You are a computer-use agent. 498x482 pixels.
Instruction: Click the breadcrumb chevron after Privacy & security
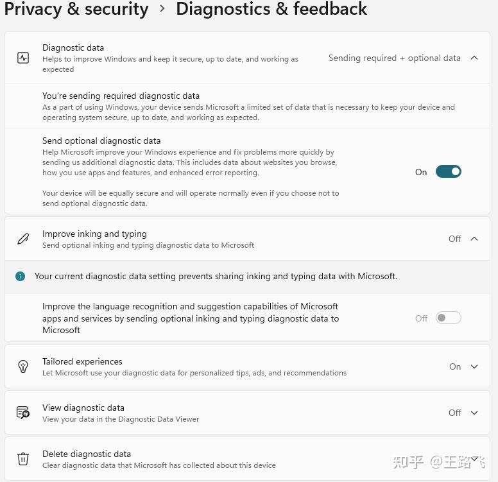click(x=162, y=8)
